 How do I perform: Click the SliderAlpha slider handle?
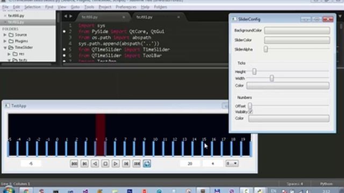[266, 49]
